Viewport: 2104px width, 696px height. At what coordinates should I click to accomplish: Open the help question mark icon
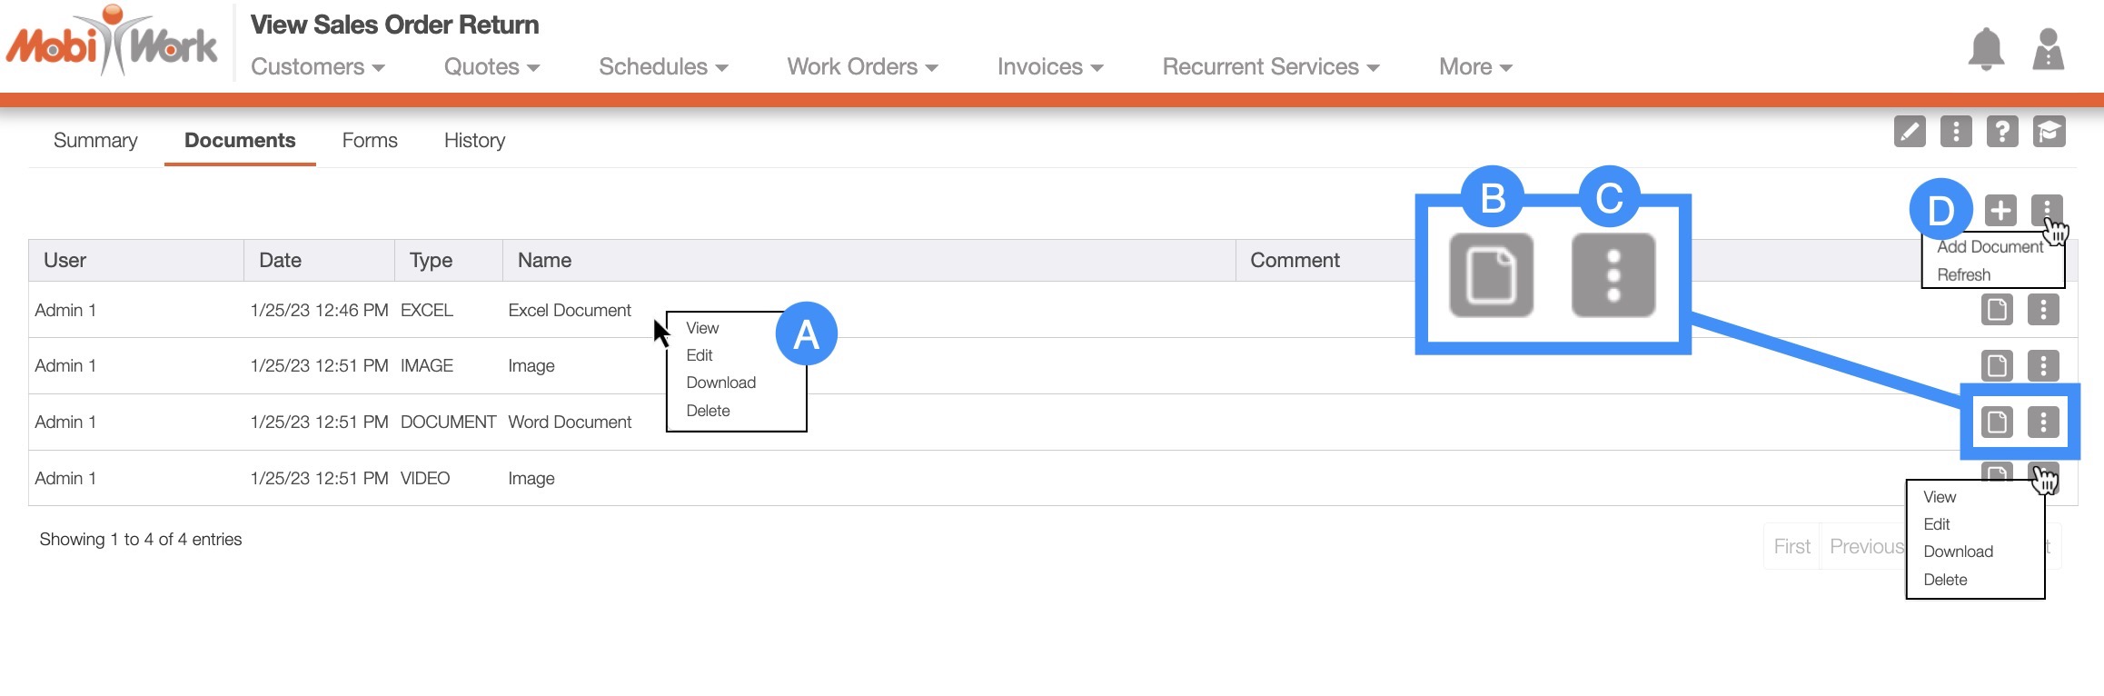click(x=2002, y=132)
